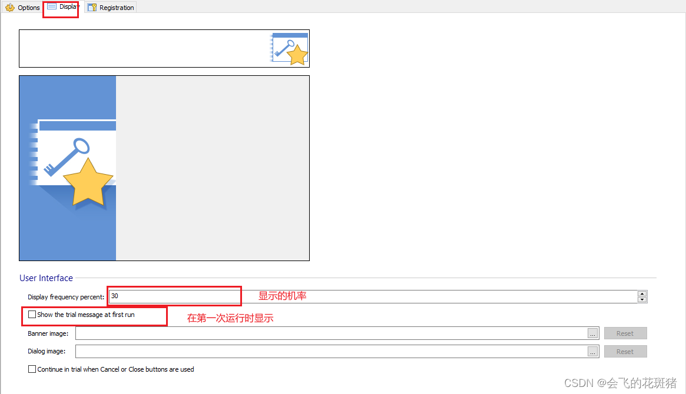
Task: Enable Show the trial message at first run
Action: (32, 315)
